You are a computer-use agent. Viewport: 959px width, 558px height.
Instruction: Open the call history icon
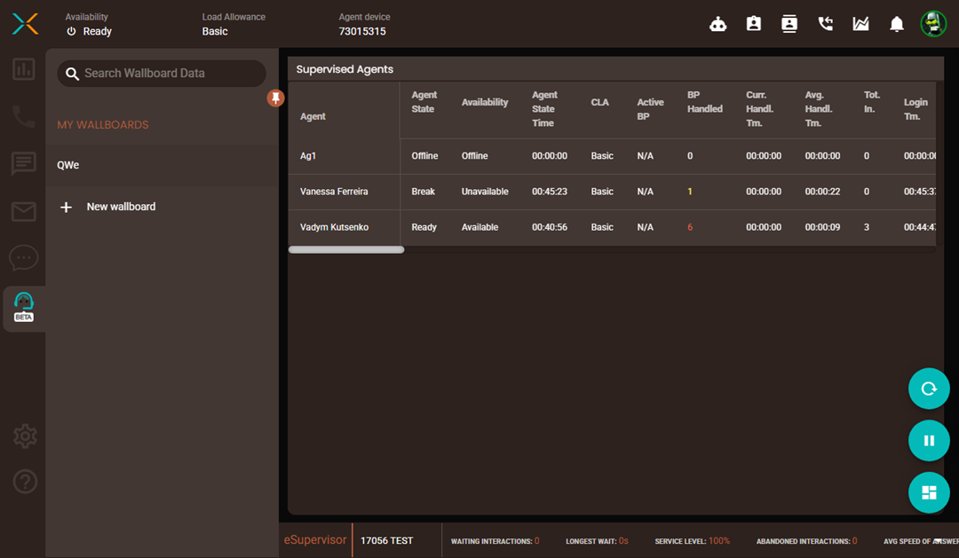826,25
